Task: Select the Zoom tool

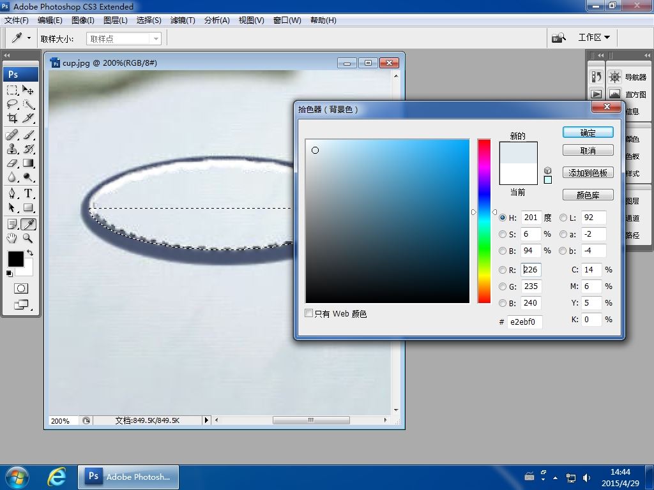Action: coord(28,239)
